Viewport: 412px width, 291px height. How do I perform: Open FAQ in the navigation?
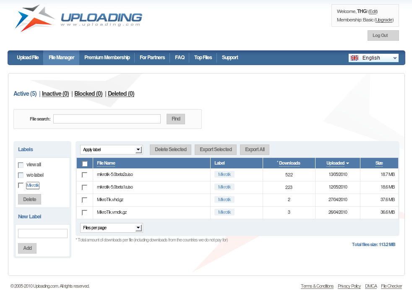point(180,57)
